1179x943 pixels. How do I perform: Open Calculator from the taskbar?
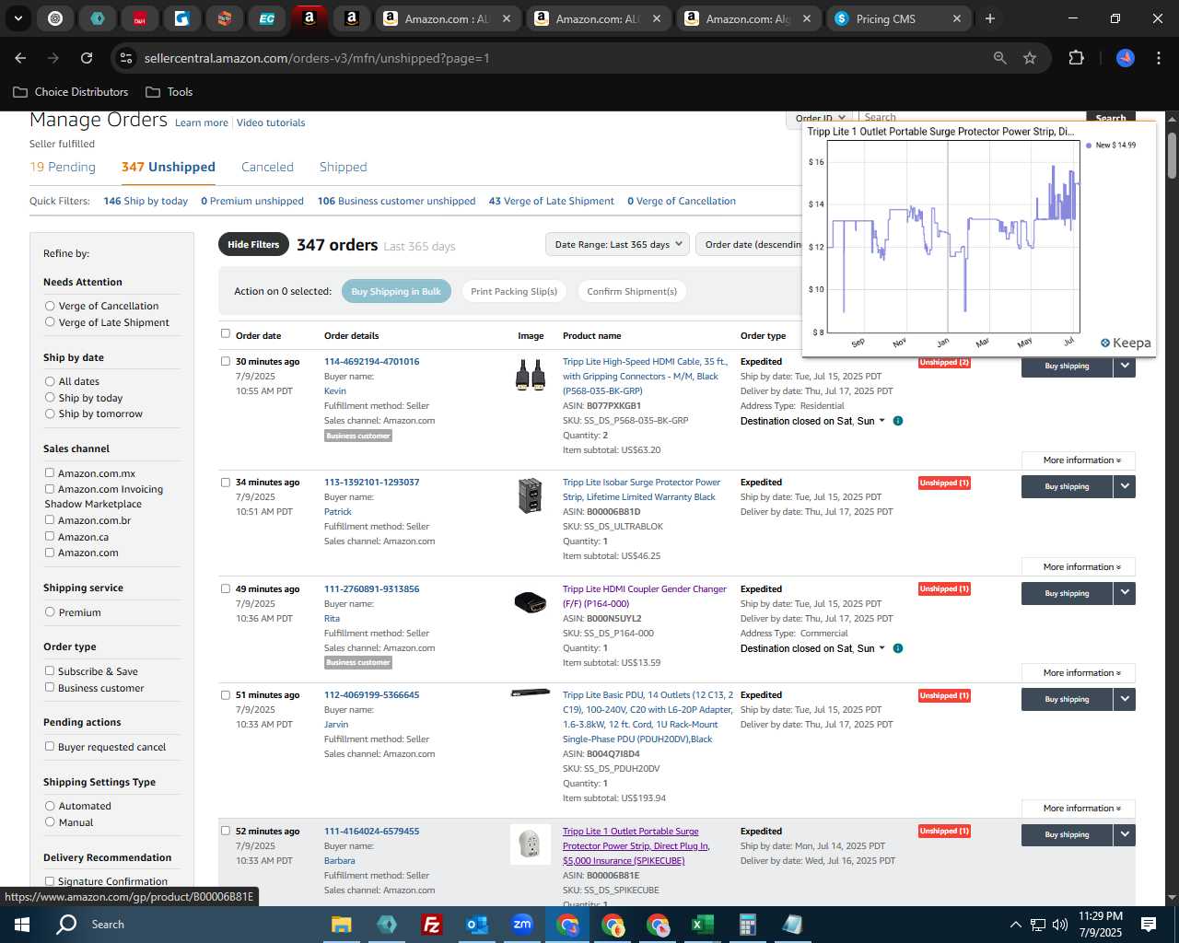747,925
